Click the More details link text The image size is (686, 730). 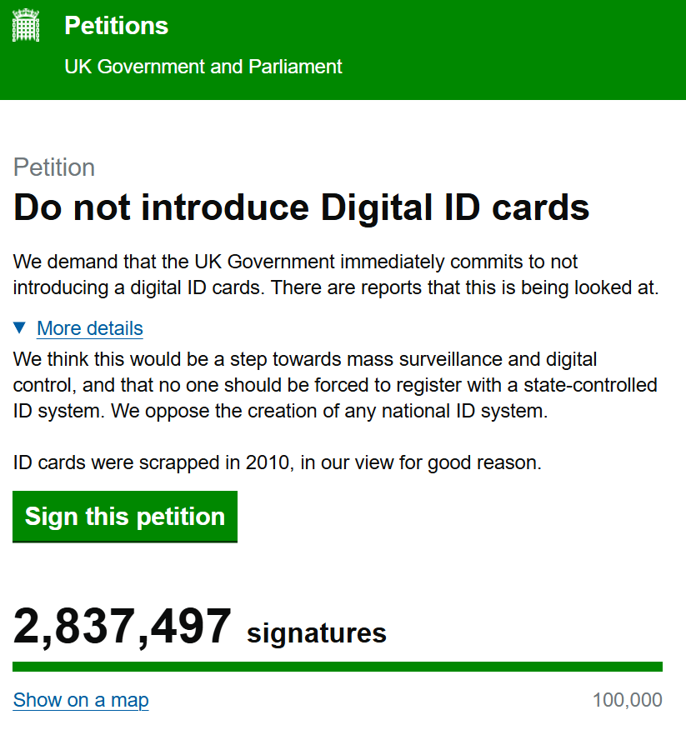pos(90,328)
